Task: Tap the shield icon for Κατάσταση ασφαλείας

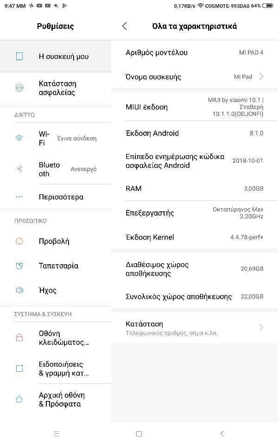Action: click(19, 88)
